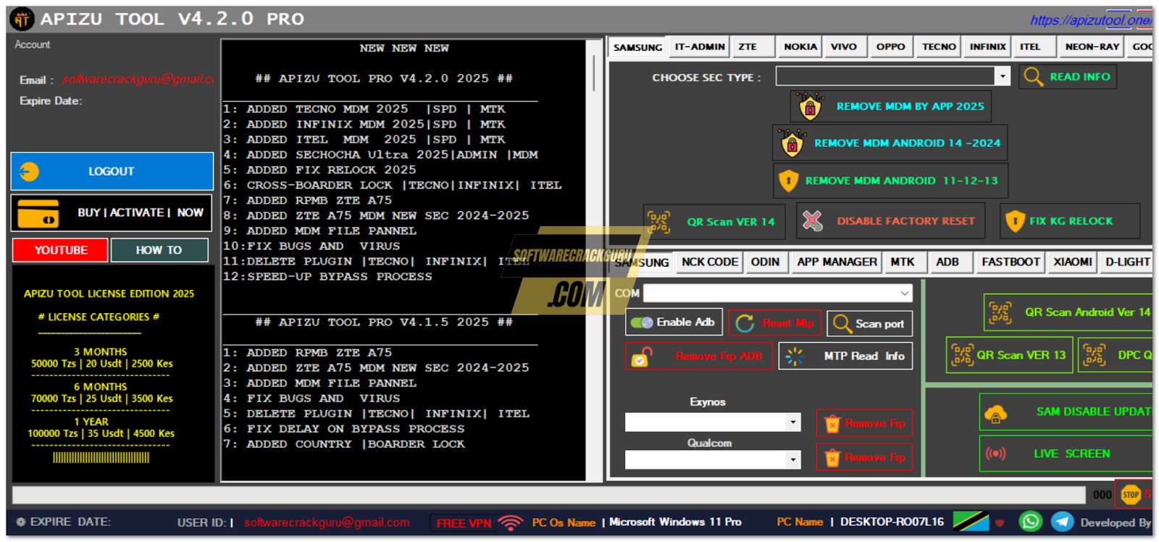Screen dimensions: 1159x542
Task: Click the Reset Mtp refresh icon
Action: 745,323
